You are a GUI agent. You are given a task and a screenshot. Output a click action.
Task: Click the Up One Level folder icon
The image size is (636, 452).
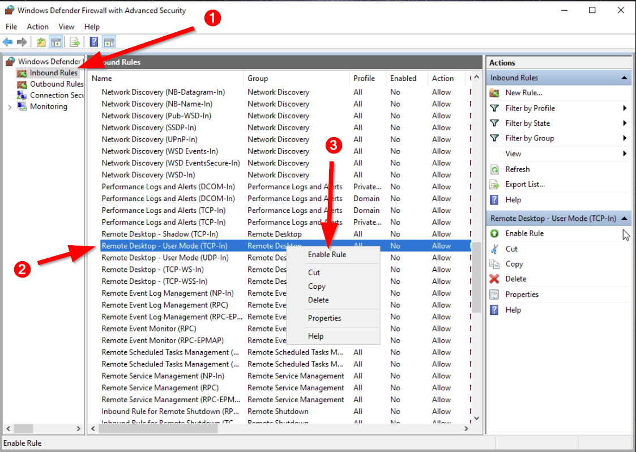41,42
